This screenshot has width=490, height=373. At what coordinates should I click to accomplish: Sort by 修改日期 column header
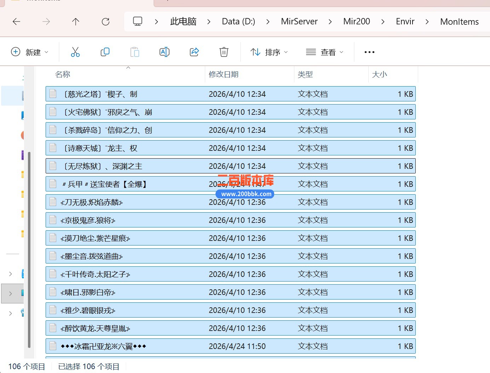(x=224, y=75)
